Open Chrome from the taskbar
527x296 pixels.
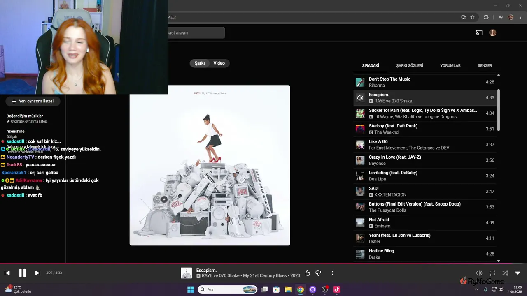click(301, 289)
